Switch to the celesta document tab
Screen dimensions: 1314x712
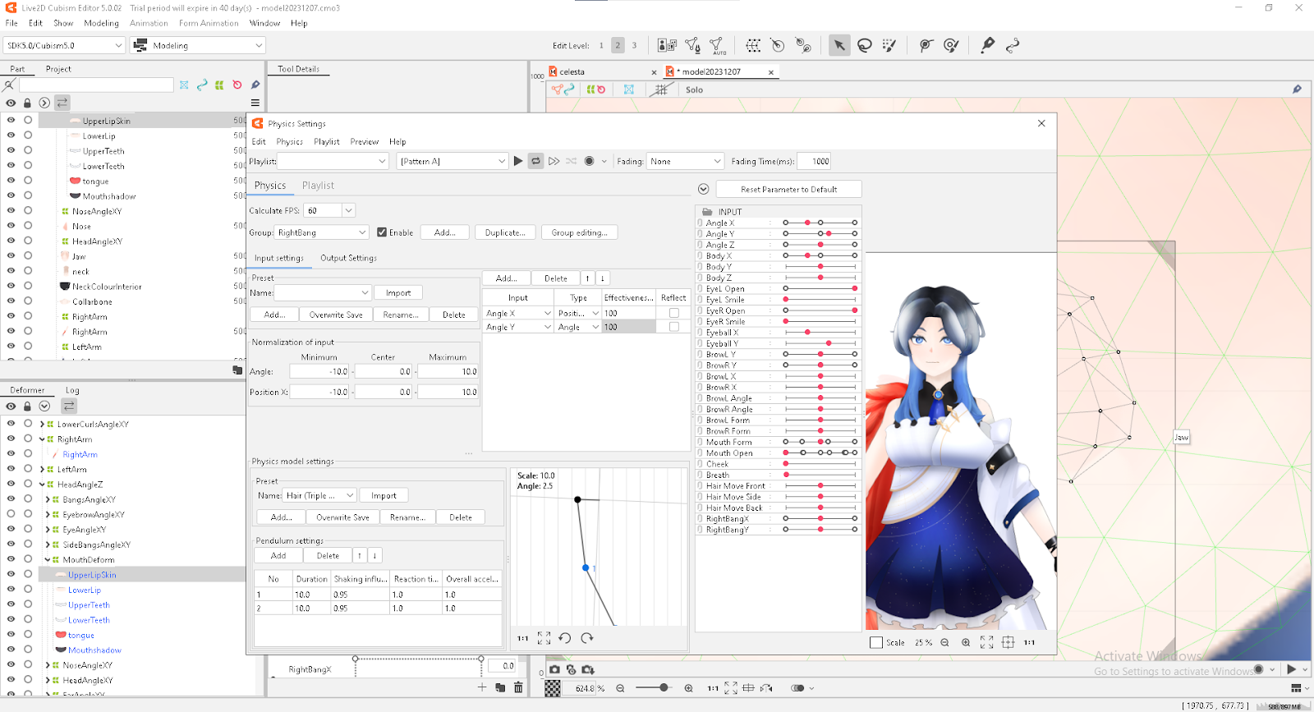click(572, 71)
